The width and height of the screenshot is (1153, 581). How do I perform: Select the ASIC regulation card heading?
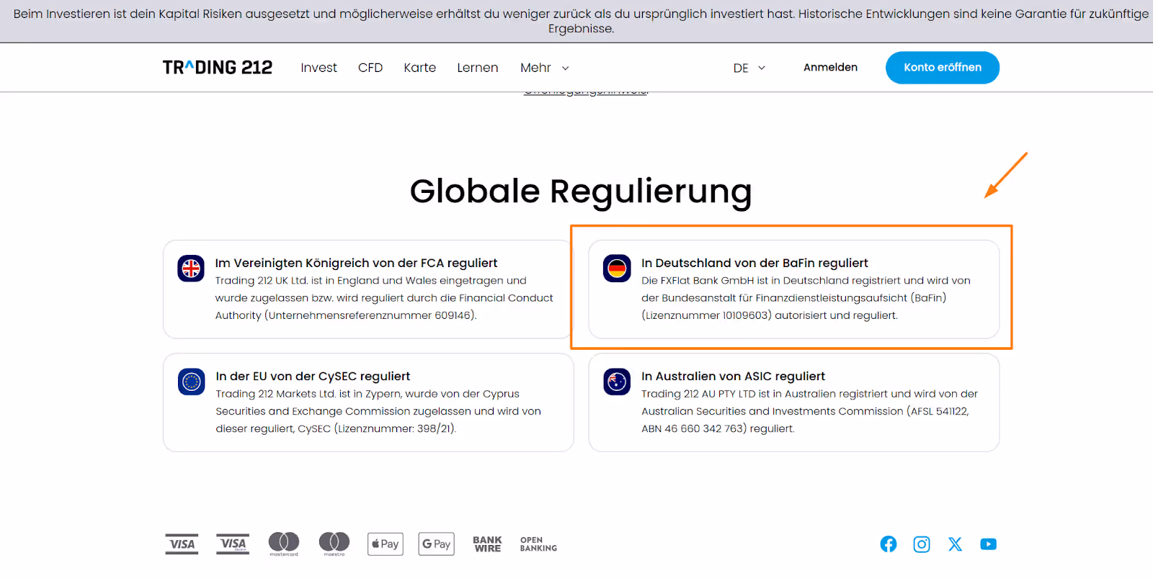(x=733, y=376)
